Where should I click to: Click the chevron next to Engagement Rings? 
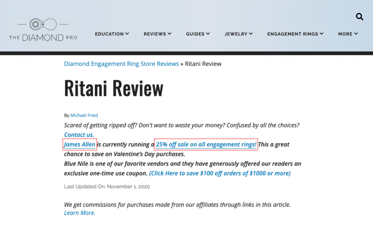tap(322, 34)
